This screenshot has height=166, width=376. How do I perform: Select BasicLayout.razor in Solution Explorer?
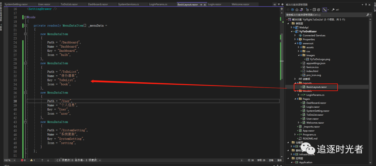(316, 87)
